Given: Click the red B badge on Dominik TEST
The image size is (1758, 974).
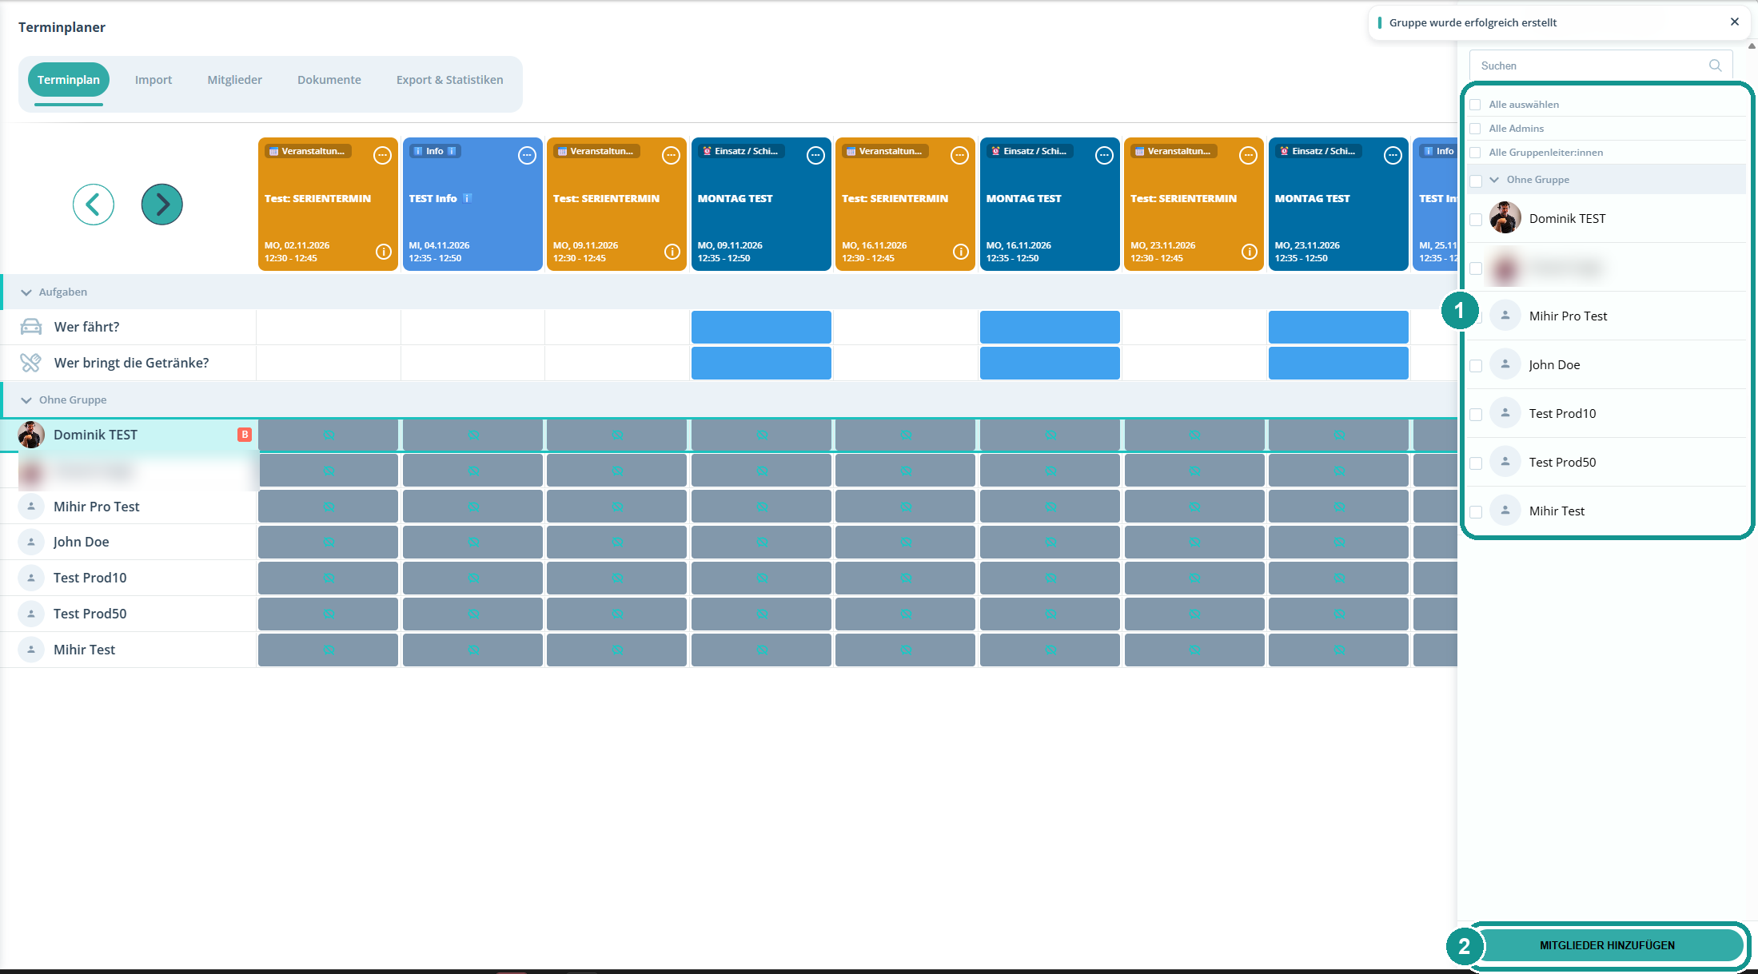Looking at the screenshot, I should [245, 435].
